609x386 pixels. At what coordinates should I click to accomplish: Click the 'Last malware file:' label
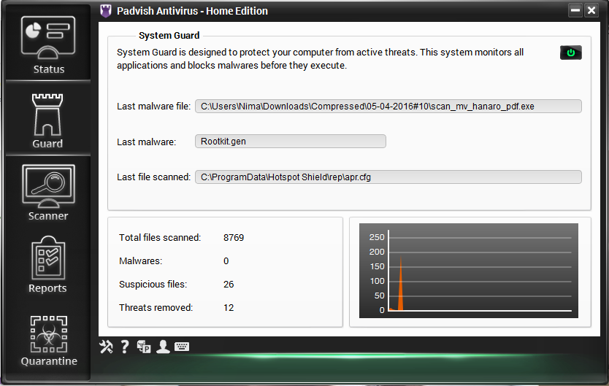click(154, 107)
